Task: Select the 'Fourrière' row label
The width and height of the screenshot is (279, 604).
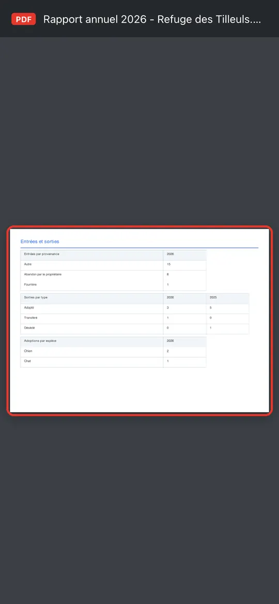Action: tap(30, 284)
